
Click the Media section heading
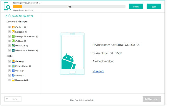(10, 56)
